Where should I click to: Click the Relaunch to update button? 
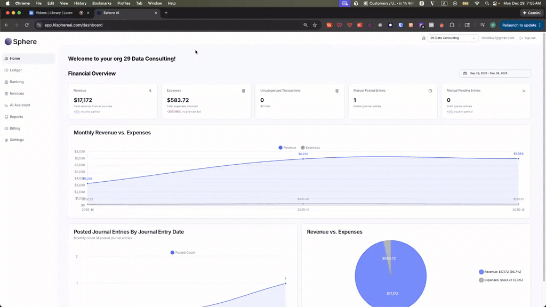tap(519, 25)
